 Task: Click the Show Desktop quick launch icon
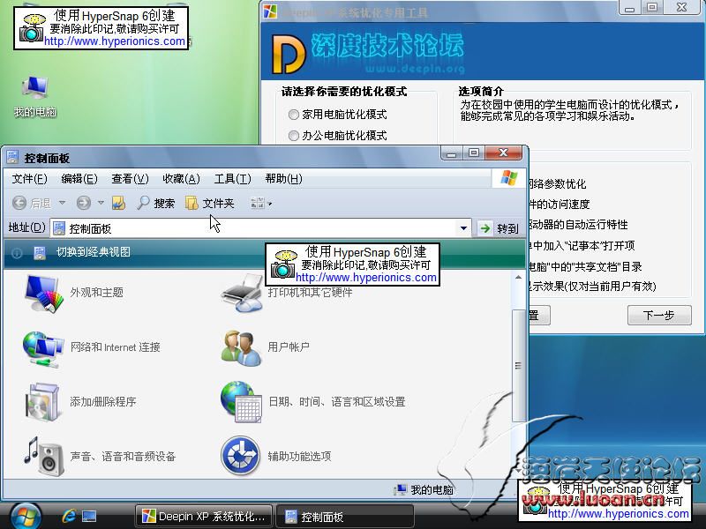coord(89,516)
